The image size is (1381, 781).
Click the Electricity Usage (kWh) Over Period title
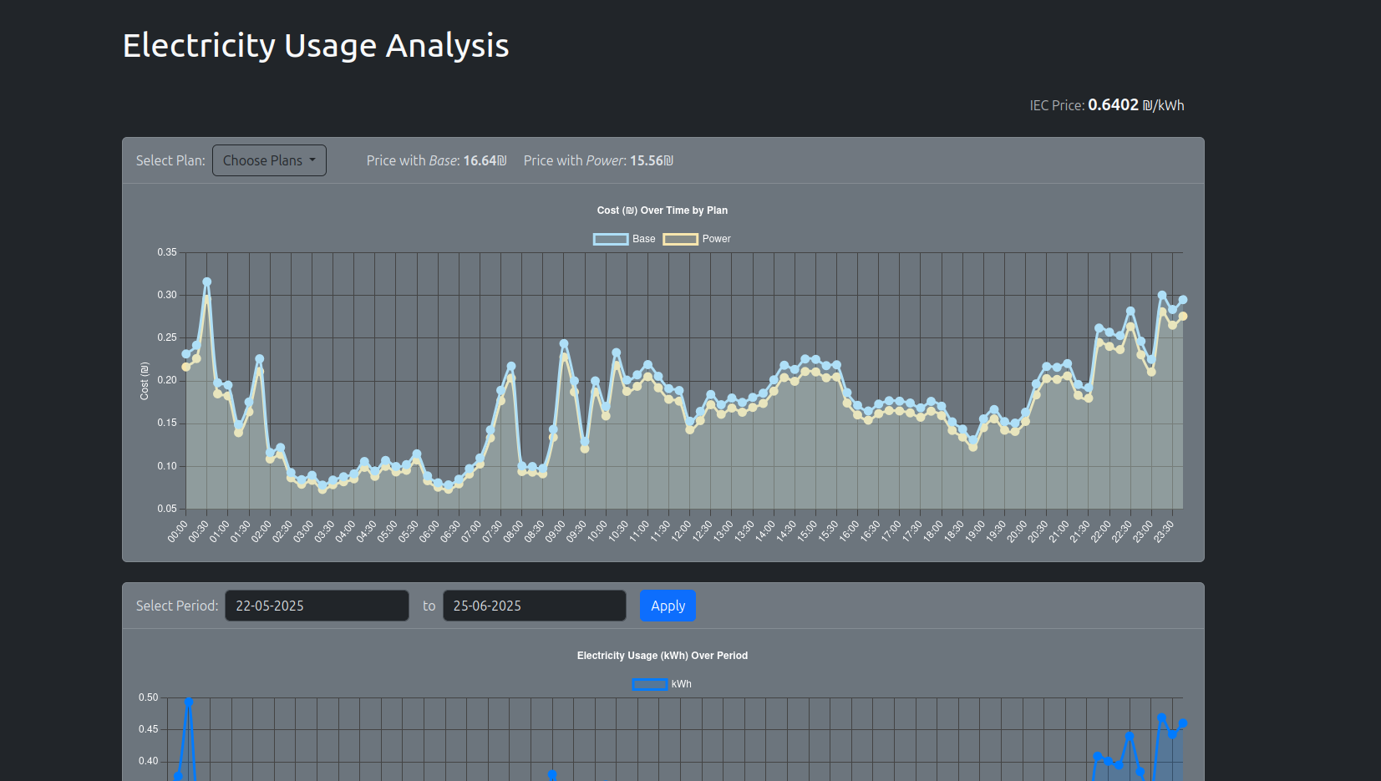(663, 656)
